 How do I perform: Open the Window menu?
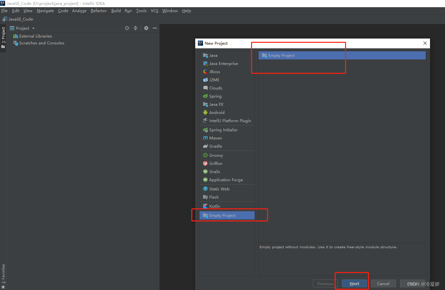(x=170, y=11)
